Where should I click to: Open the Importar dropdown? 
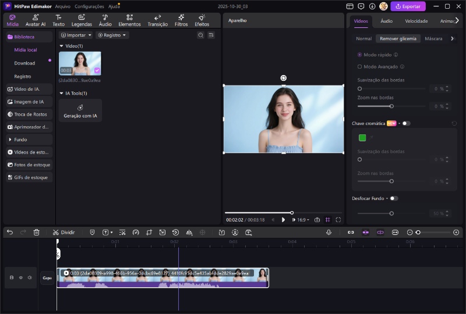pos(76,35)
